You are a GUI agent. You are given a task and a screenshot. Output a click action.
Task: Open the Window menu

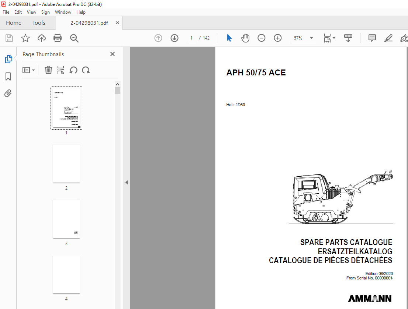point(63,12)
